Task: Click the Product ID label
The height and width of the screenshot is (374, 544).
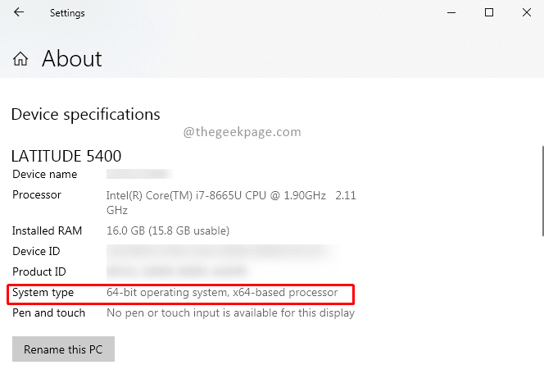Action: point(39,271)
